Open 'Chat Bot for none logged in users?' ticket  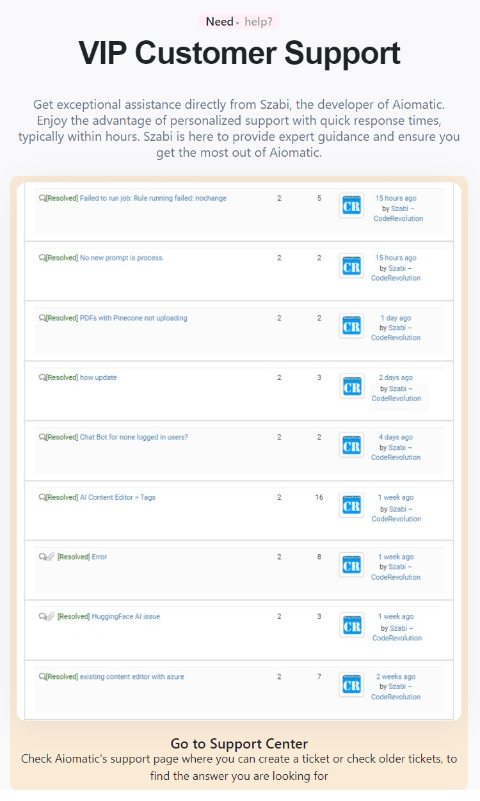pos(134,437)
